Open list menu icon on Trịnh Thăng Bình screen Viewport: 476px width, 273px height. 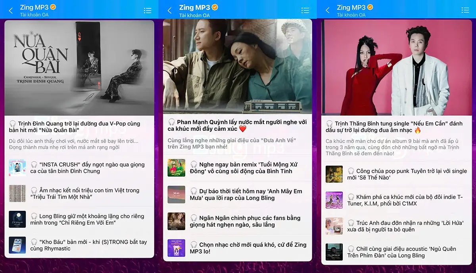coord(465,11)
